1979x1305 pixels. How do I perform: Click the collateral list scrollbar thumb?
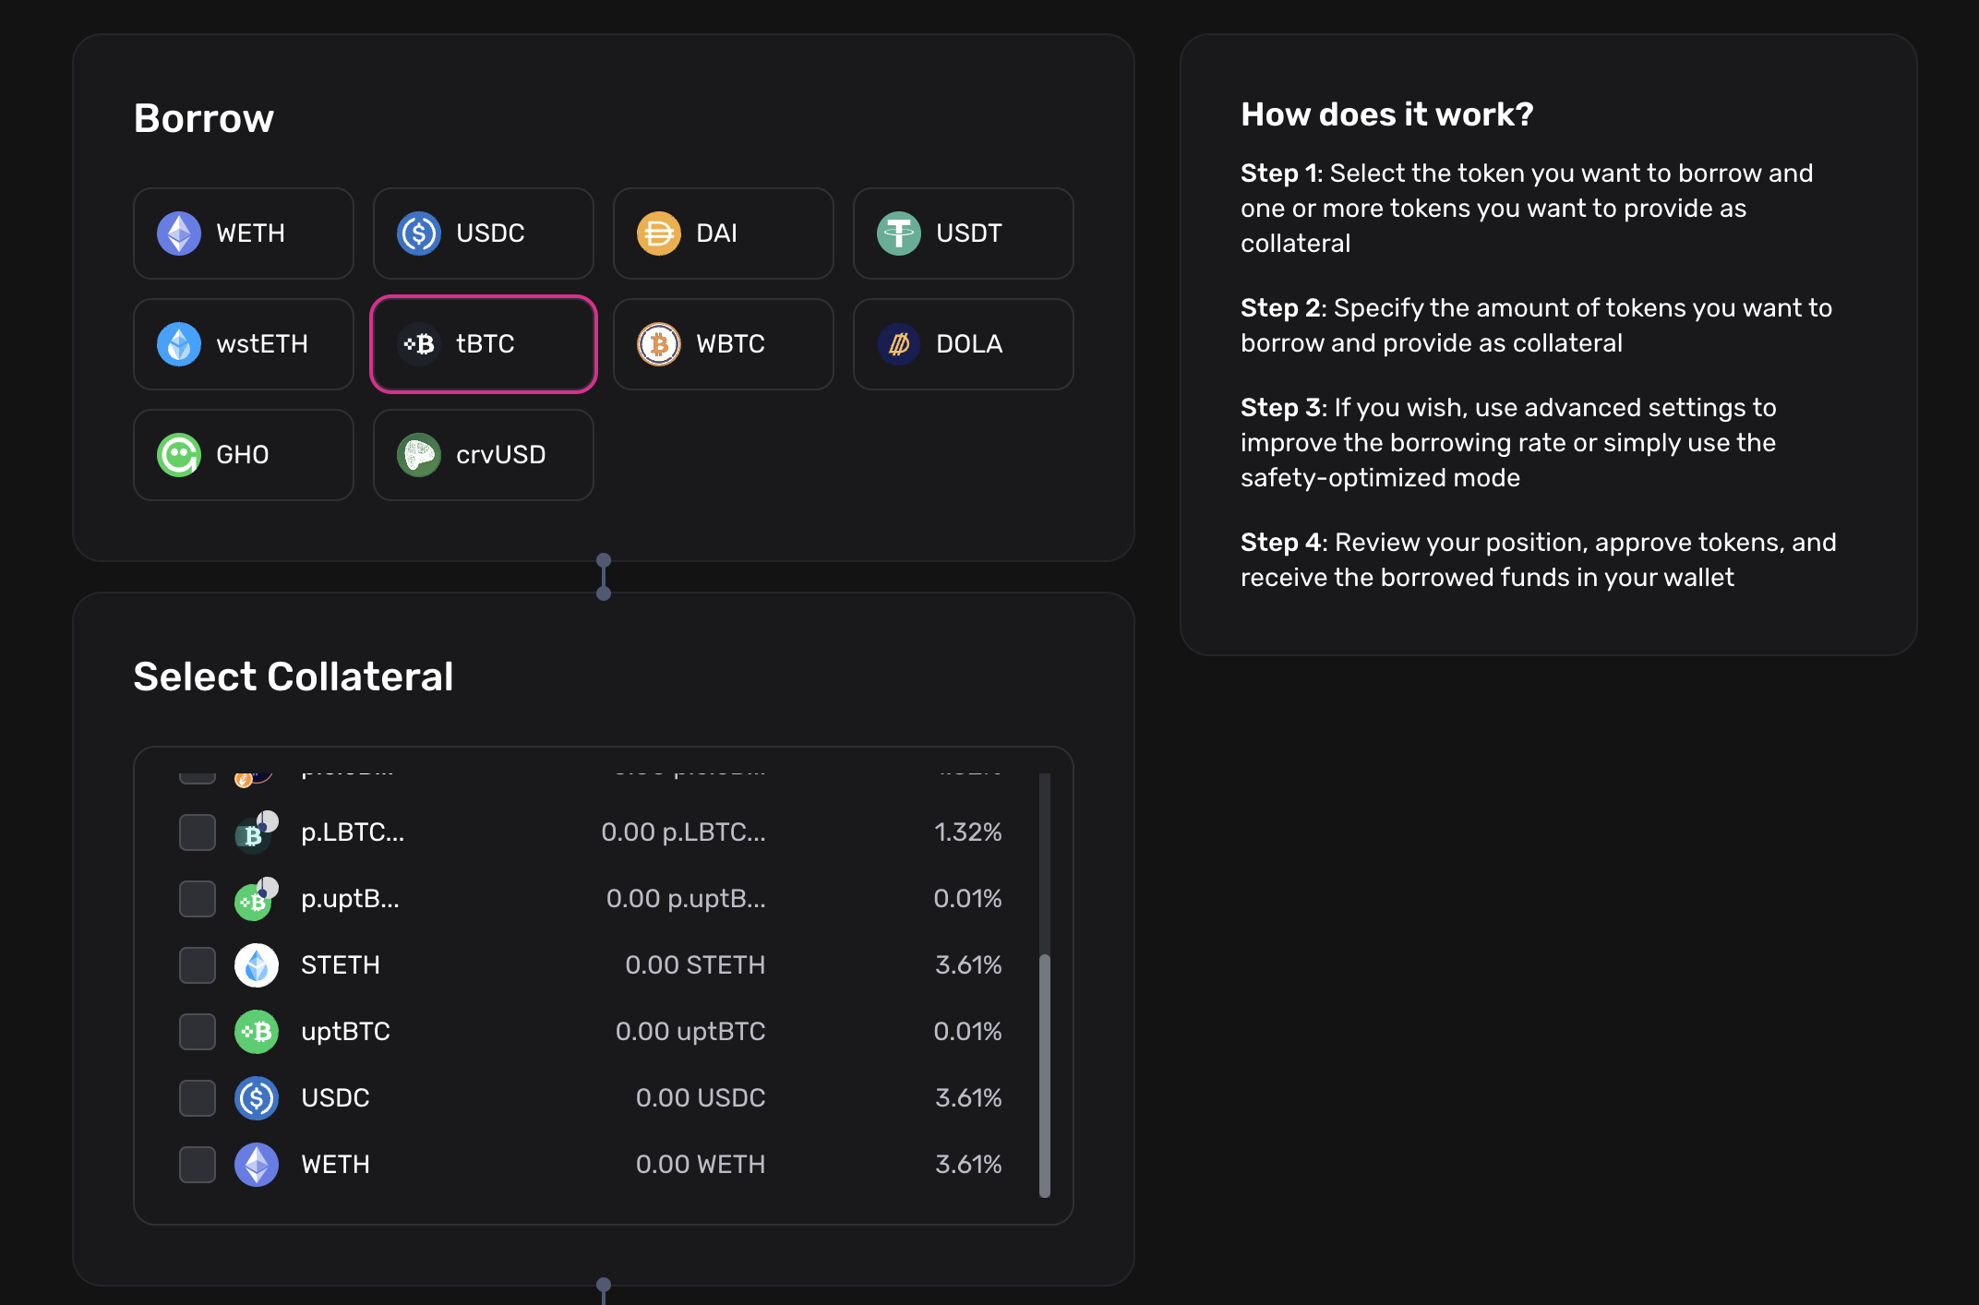click(1045, 1075)
